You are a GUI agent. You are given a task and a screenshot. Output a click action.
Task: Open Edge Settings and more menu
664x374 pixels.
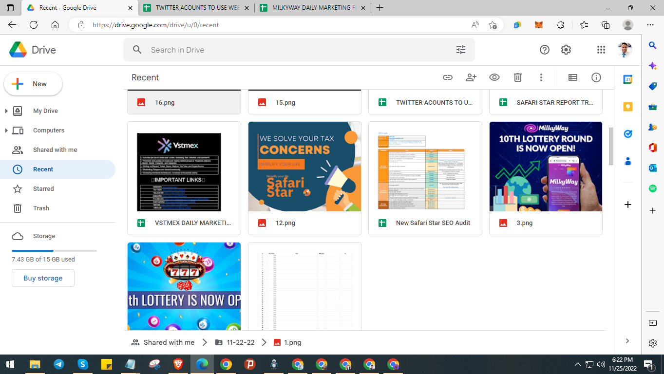pos(650,25)
